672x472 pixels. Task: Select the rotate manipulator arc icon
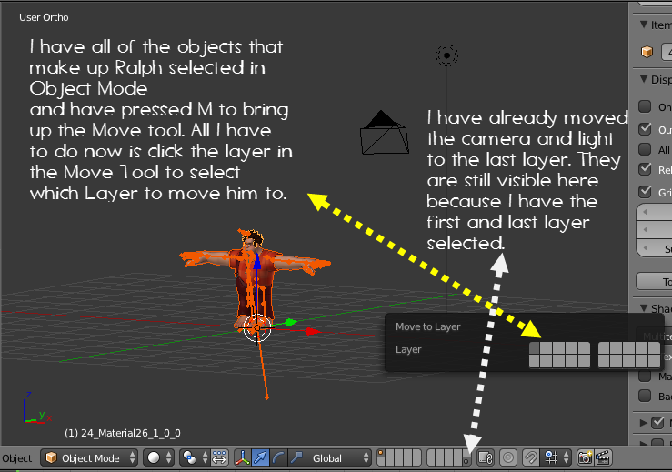278,457
